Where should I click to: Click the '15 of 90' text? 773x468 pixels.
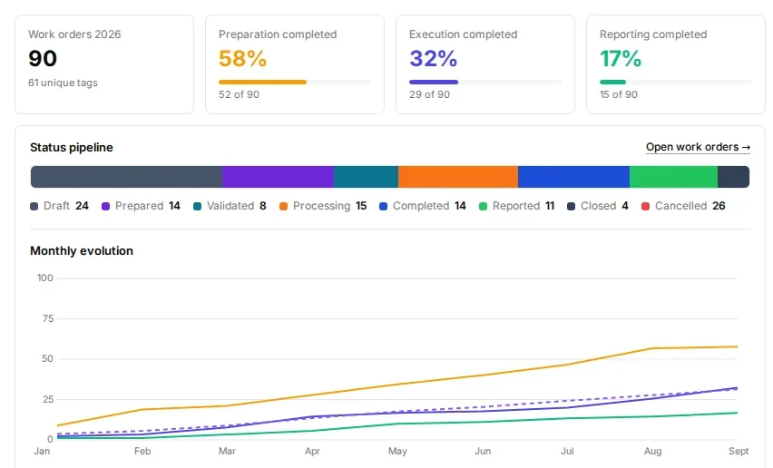pos(619,94)
